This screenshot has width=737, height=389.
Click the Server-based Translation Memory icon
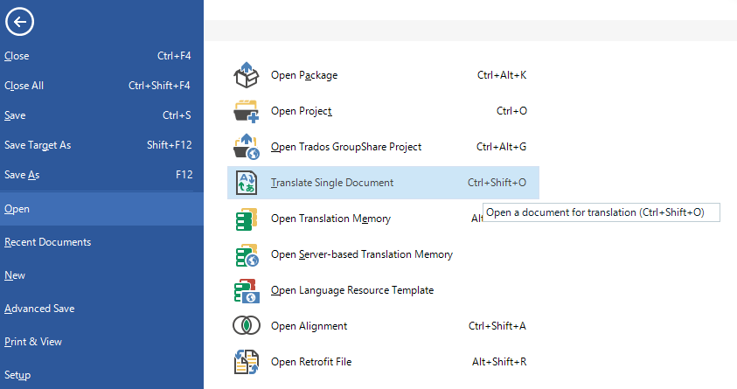click(247, 254)
